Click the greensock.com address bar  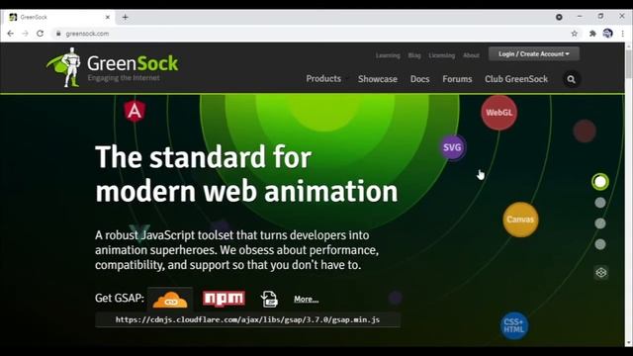coord(311,34)
